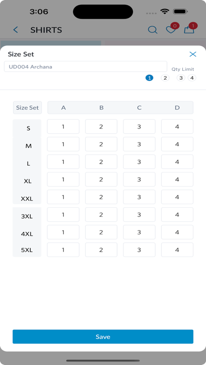Open search with the magnifier icon
The height and width of the screenshot is (365, 206).
pos(152,30)
